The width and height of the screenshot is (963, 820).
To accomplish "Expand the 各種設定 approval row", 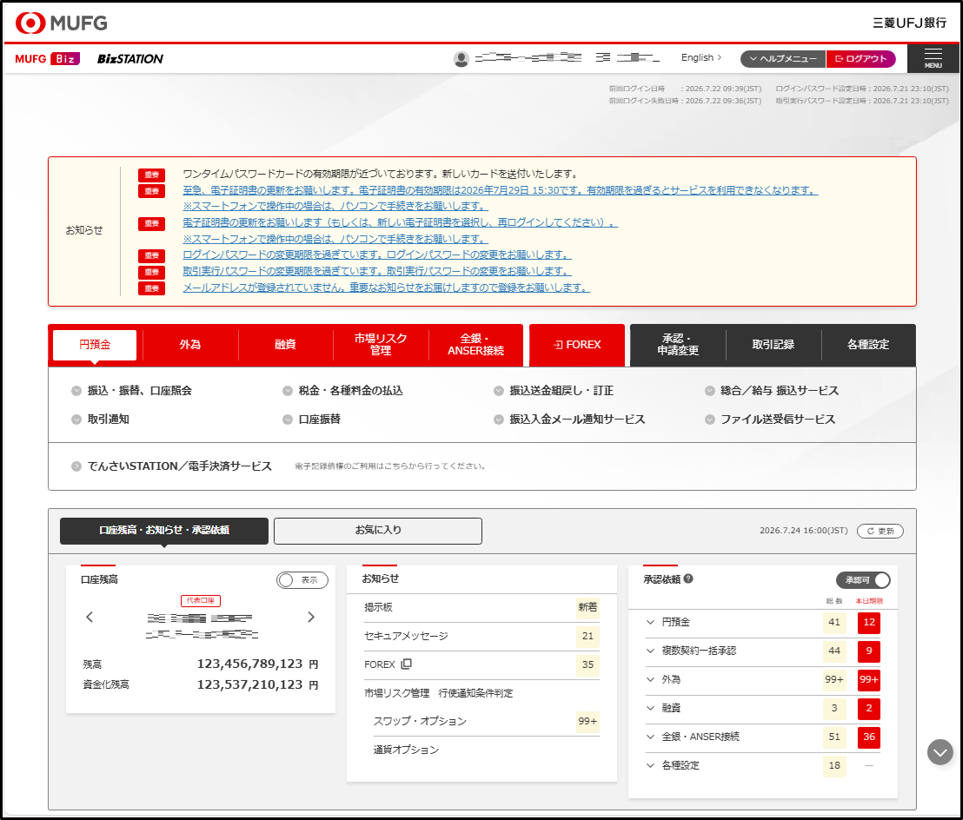I will 650,765.
